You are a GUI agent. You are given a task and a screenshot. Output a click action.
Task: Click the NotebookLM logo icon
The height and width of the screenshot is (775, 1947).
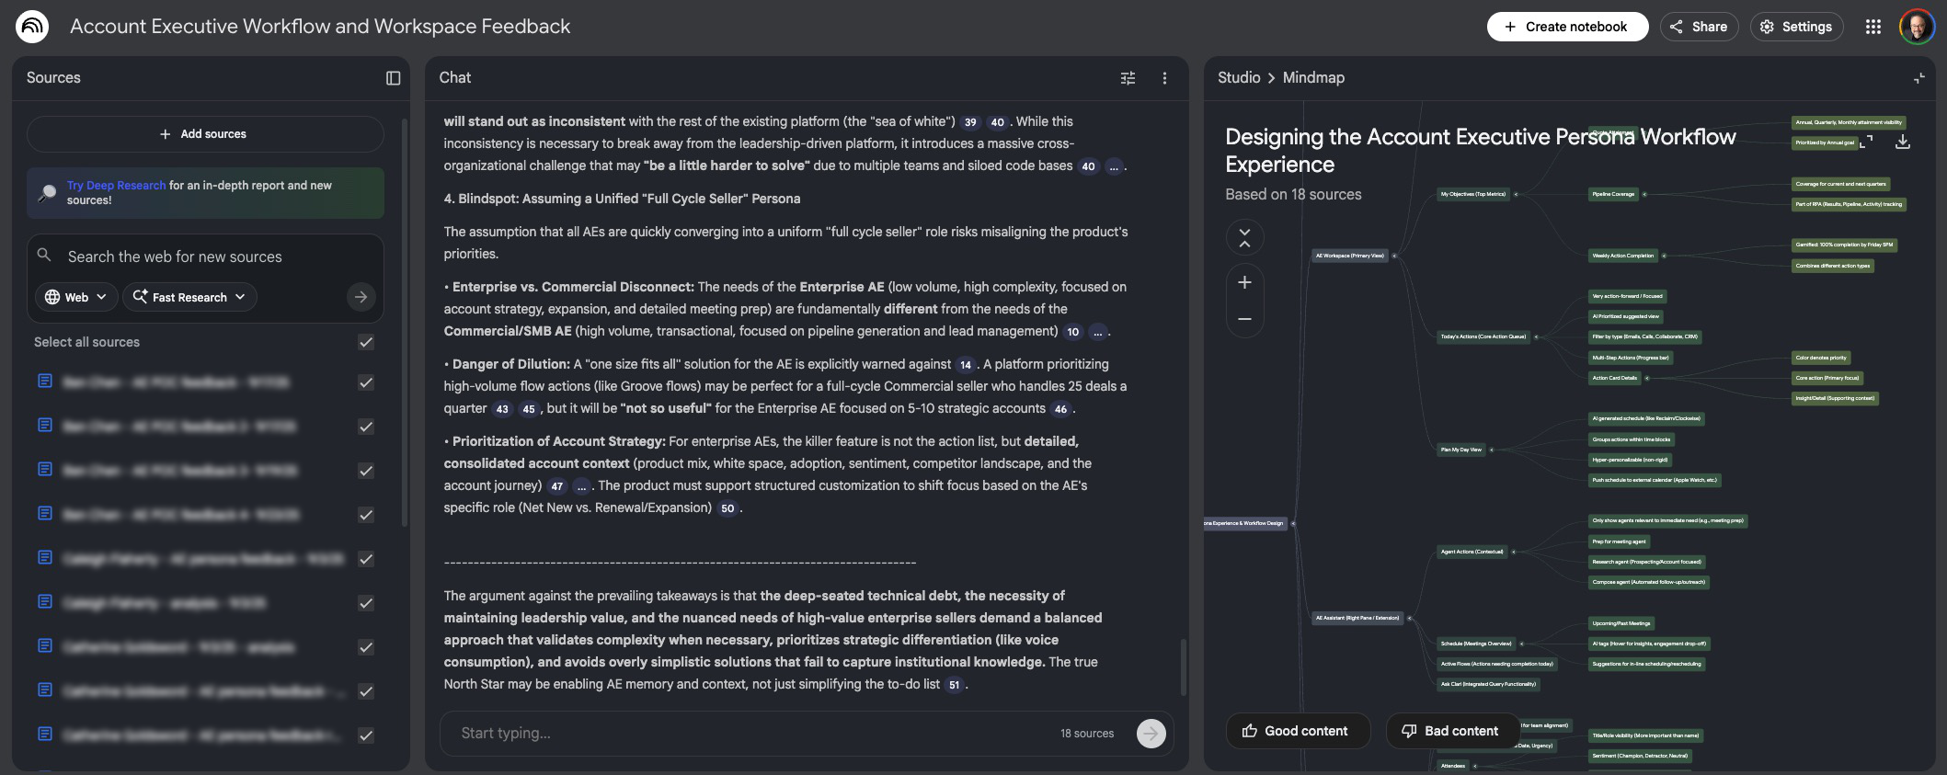point(32,27)
